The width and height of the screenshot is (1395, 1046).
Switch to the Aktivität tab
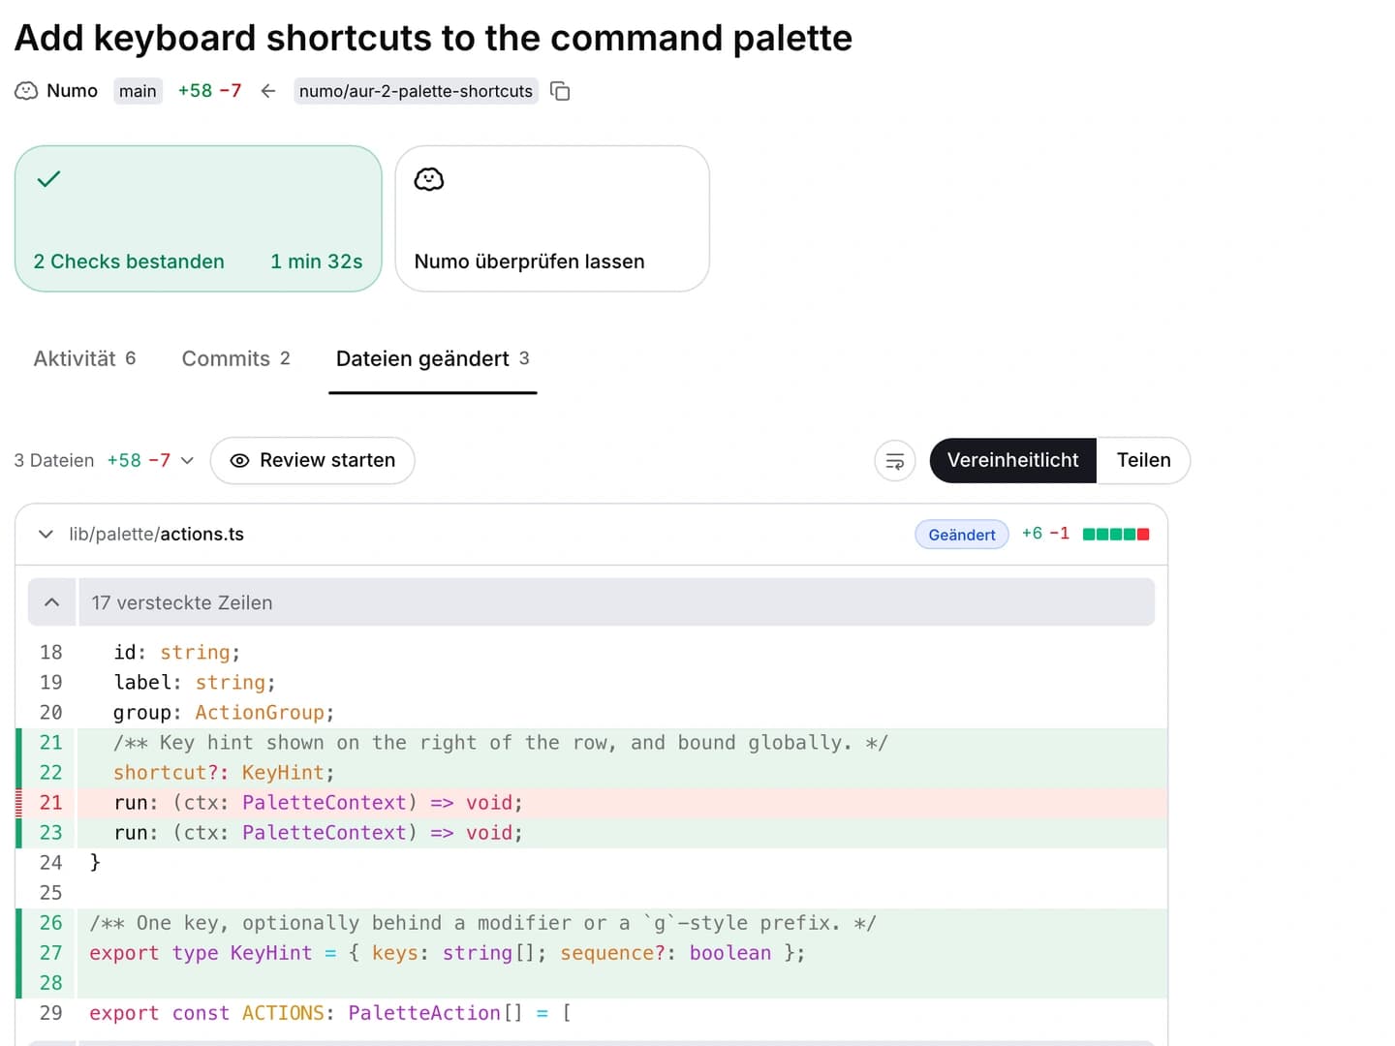(85, 359)
